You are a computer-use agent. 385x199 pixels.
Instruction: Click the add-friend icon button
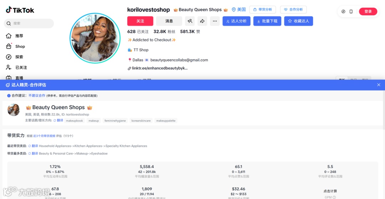click(x=190, y=21)
